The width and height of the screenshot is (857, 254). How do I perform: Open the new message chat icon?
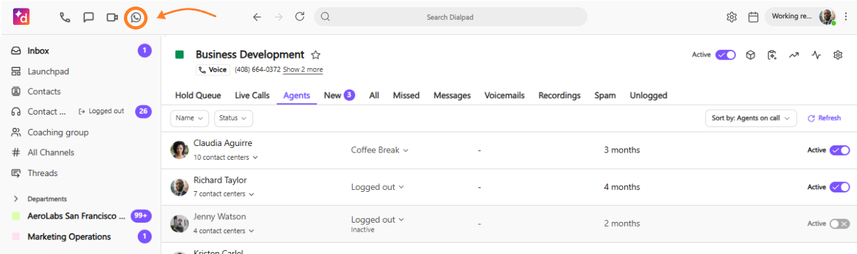pyautogui.click(x=89, y=17)
